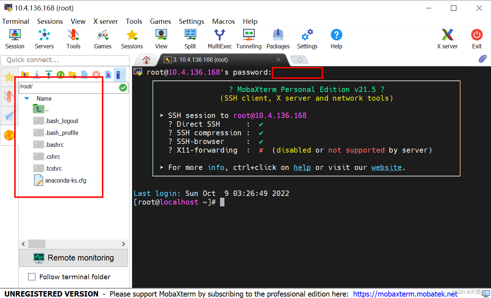Open the Tools toolbar icon
The image size is (491, 298).
coord(73,39)
